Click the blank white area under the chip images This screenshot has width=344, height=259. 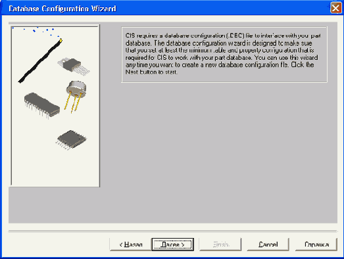[x=55, y=168]
